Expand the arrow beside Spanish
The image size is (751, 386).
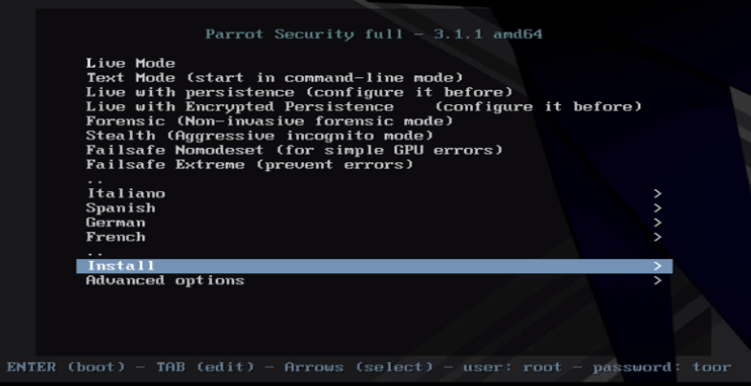click(x=657, y=207)
